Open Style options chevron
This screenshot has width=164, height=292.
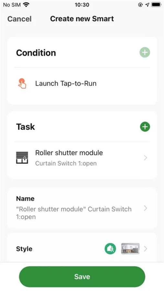point(146,249)
